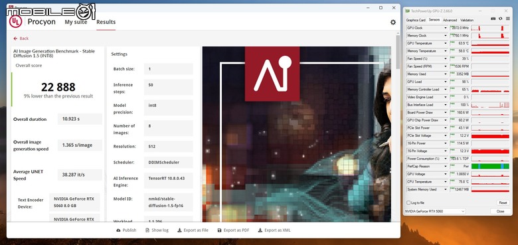The image size is (518, 245).
Task: Open the Memory Clock sensor dropdown
Action: click(446, 36)
